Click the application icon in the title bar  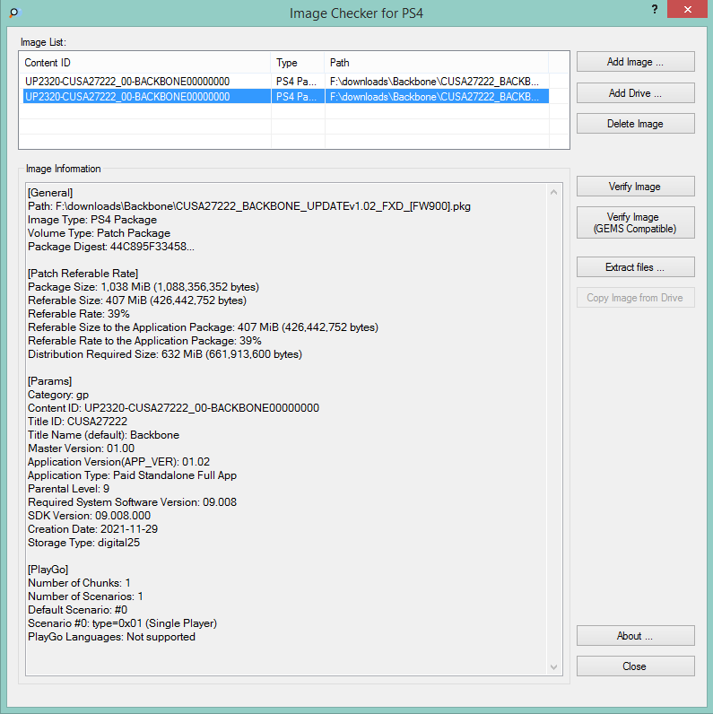[x=14, y=13]
